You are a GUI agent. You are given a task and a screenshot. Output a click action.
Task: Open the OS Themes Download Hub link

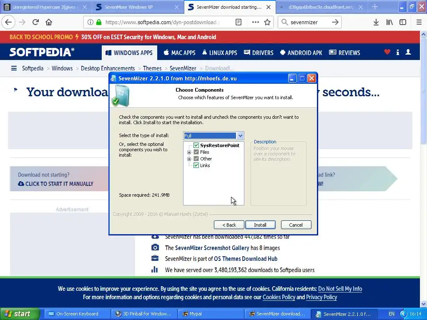(x=246, y=258)
